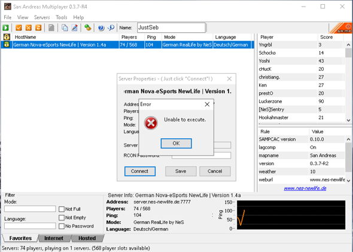Click the padlock icon on the German Nova-eSports row
The image size is (353, 252).
pos(7,44)
